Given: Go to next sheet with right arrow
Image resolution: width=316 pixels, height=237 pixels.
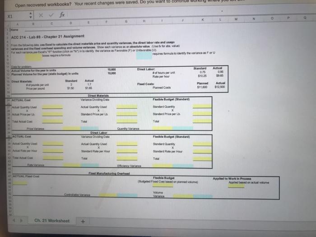Looking at the screenshot, I should click(x=21, y=220).
